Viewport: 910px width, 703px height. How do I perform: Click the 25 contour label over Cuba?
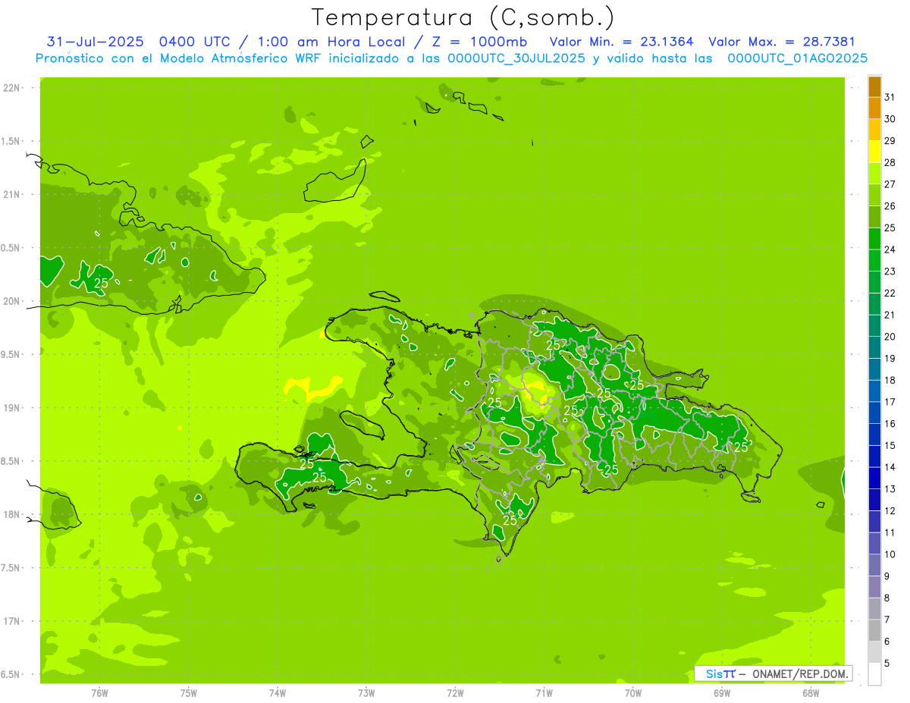100,283
